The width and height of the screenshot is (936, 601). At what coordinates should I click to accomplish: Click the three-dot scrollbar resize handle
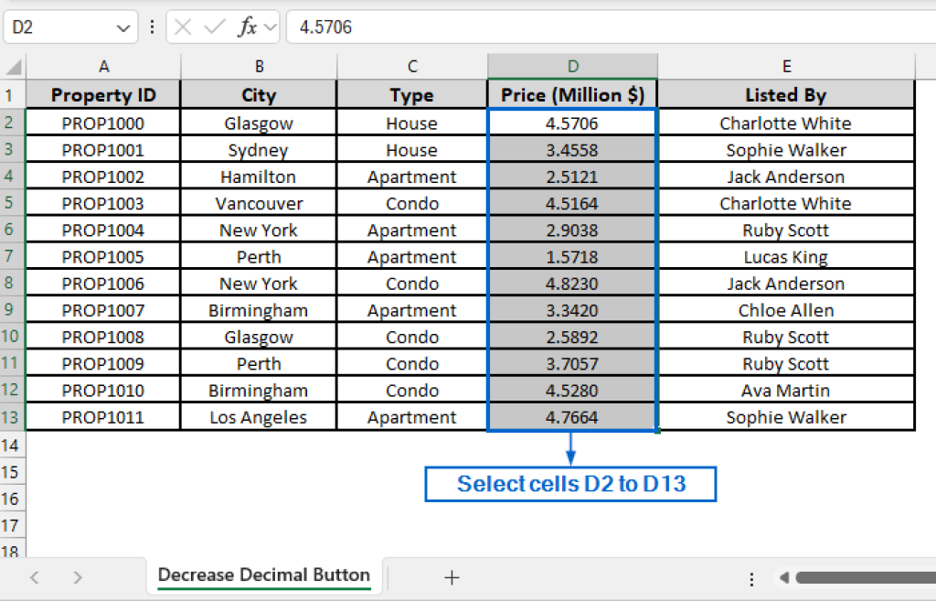pos(751,578)
